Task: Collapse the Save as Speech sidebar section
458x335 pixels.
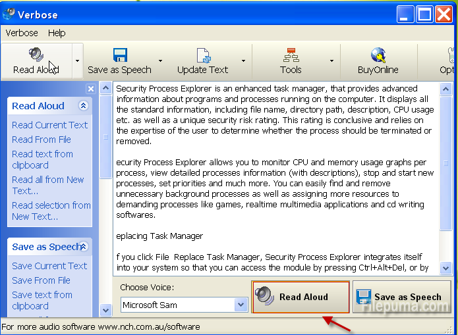Action: tap(84, 247)
